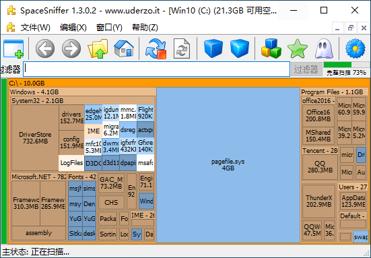Click the 过滤器 button

pos(306,69)
